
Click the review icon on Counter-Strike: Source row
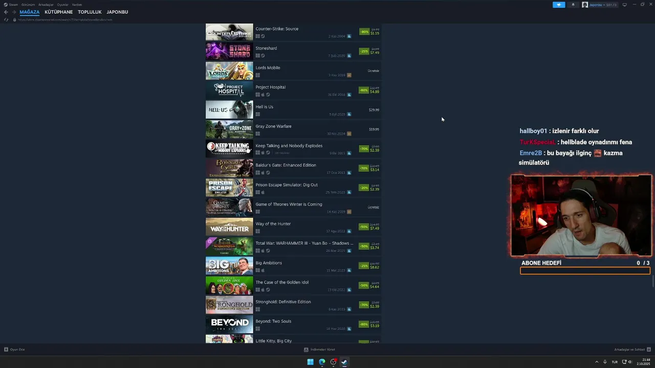point(349,36)
